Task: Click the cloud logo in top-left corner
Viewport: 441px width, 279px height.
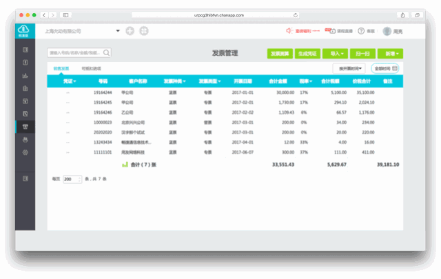Action: pos(25,30)
